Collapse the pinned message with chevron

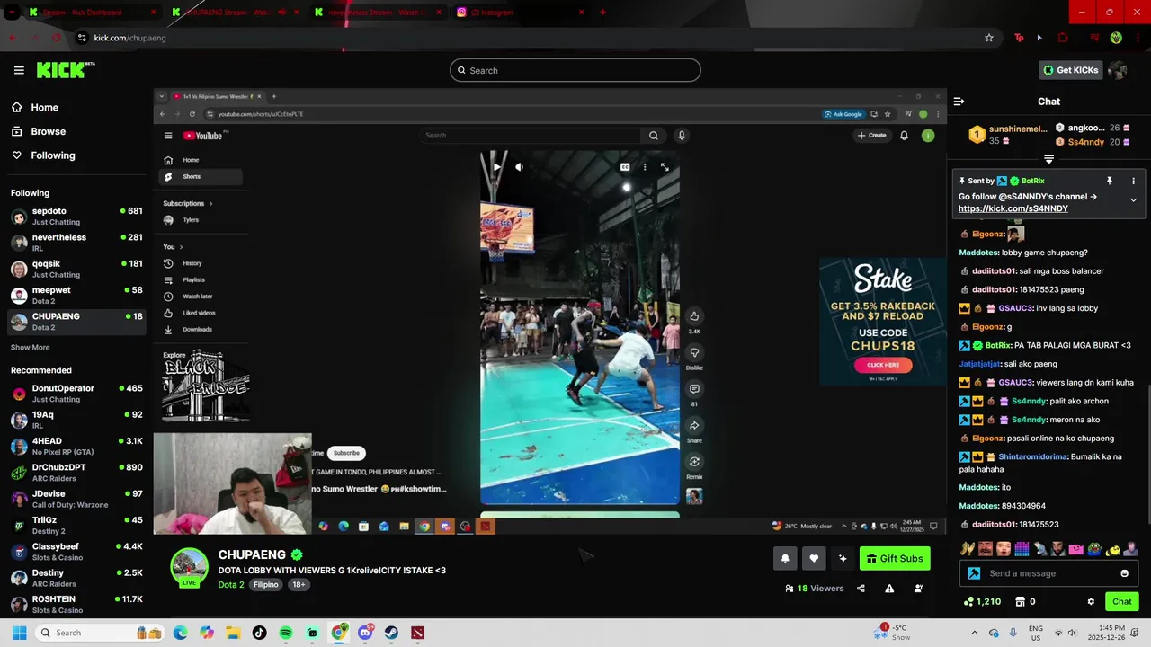click(x=1133, y=199)
